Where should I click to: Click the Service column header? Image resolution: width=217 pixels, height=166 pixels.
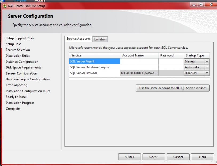click(x=94, y=55)
